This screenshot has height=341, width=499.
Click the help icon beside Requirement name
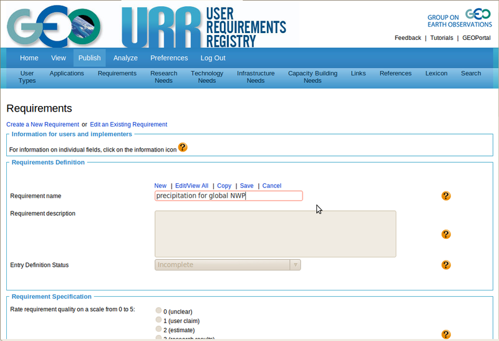tap(446, 196)
